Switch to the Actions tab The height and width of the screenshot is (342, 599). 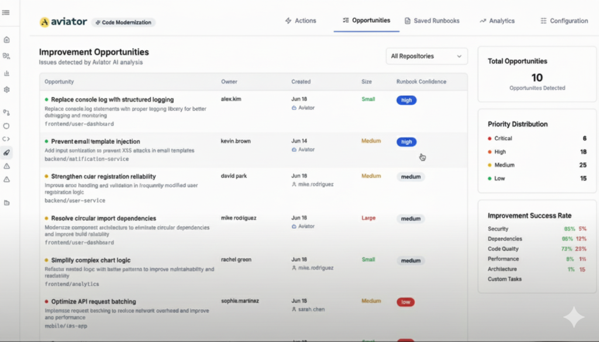(x=301, y=20)
